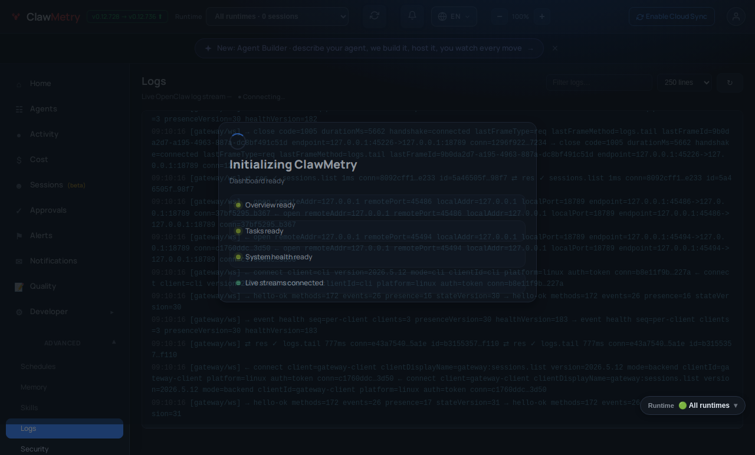The width and height of the screenshot is (755, 455).
Task: Click the Quality notepad icon
Action: pyautogui.click(x=19, y=287)
